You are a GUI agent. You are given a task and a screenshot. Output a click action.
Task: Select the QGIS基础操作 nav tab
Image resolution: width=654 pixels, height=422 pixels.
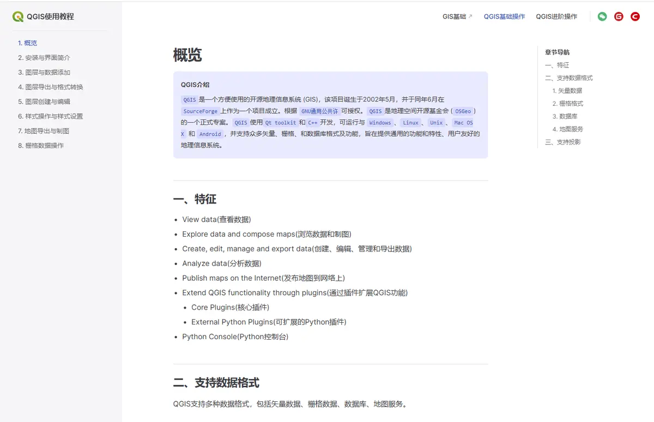(504, 16)
